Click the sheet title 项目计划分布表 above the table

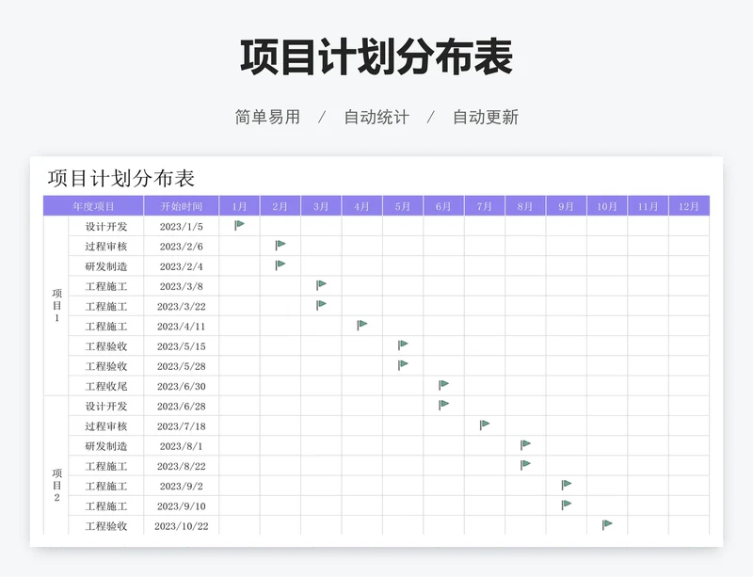[121, 178]
